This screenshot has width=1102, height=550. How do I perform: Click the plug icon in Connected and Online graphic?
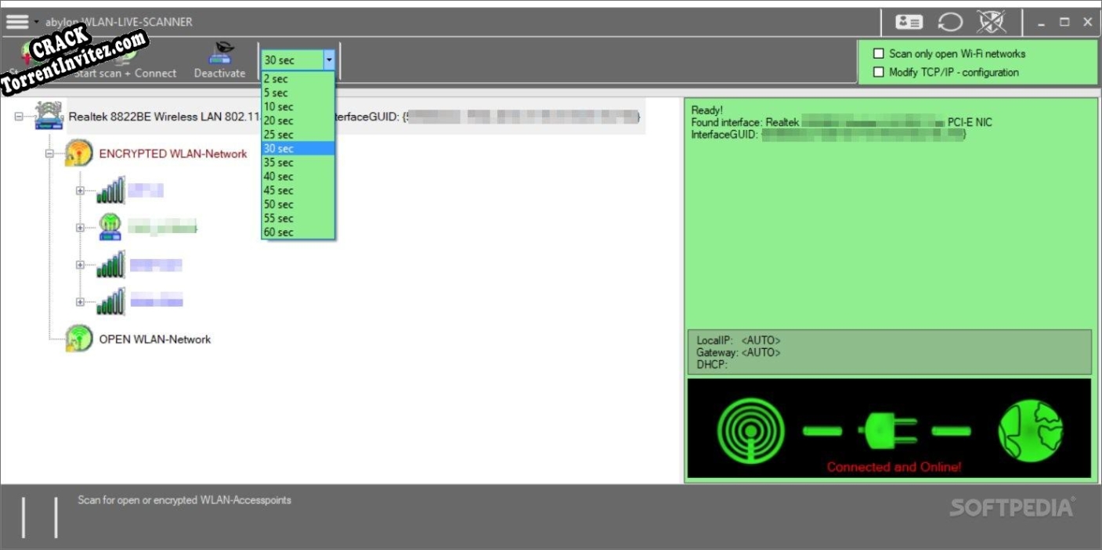(887, 427)
